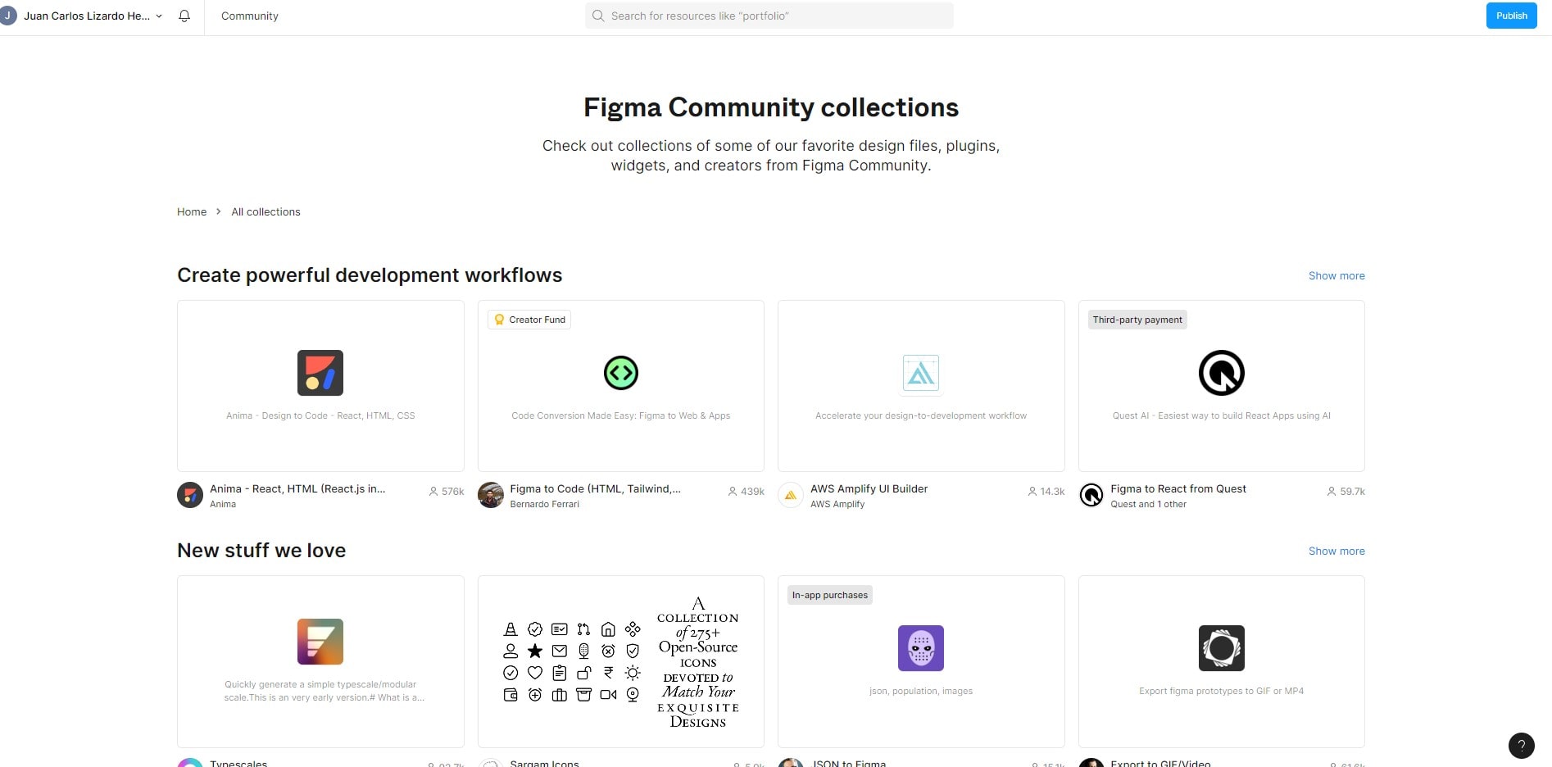Click json, population, images description
The height and width of the screenshot is (767, 1552).
coord(921,691)
